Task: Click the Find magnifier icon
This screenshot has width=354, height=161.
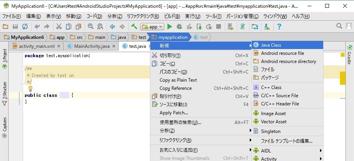Action: tap(91, 27)
